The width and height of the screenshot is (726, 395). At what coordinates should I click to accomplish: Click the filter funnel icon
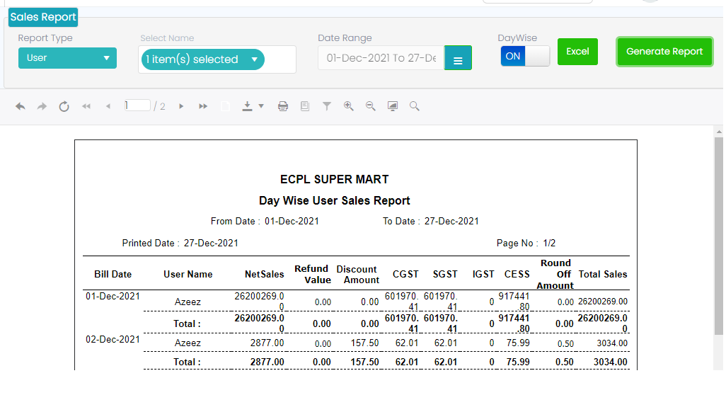(x=327, y=106)
